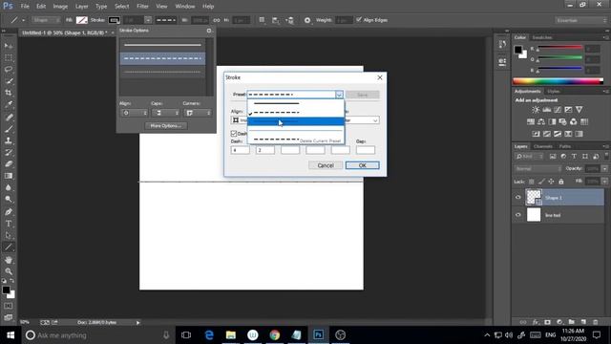Image resolution: width=611 pixels, height=344 pixels.
Task: Click the More Options button
Action: click(166, 125)
